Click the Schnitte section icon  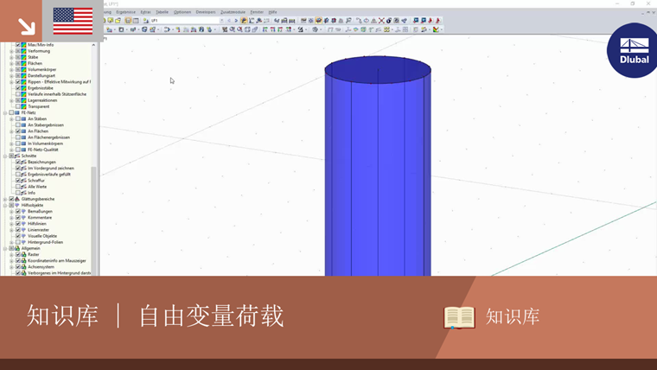(x=17, y=156)
